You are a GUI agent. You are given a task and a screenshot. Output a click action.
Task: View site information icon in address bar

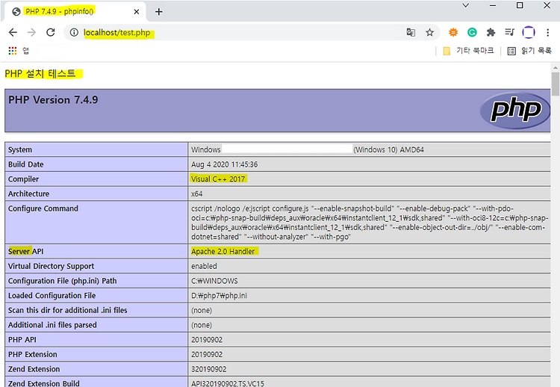(x=74, y=33)
